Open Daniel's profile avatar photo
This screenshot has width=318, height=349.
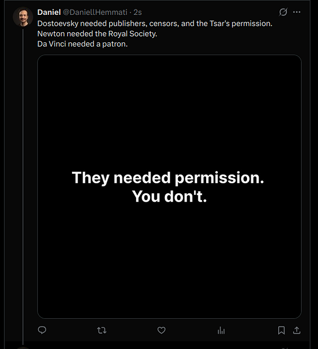coord(23,17)
